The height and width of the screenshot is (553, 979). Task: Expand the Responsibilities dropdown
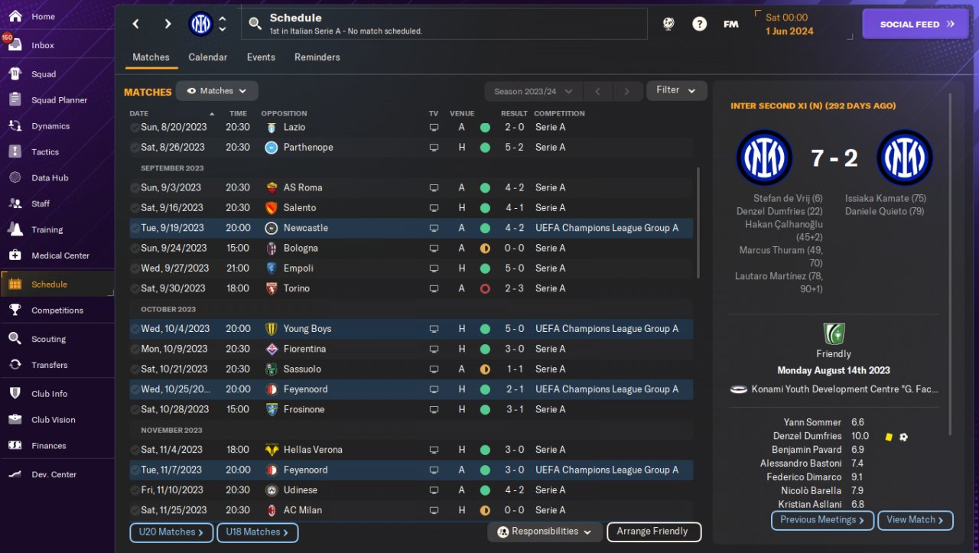pyautogui.click(x=544, y=532)
